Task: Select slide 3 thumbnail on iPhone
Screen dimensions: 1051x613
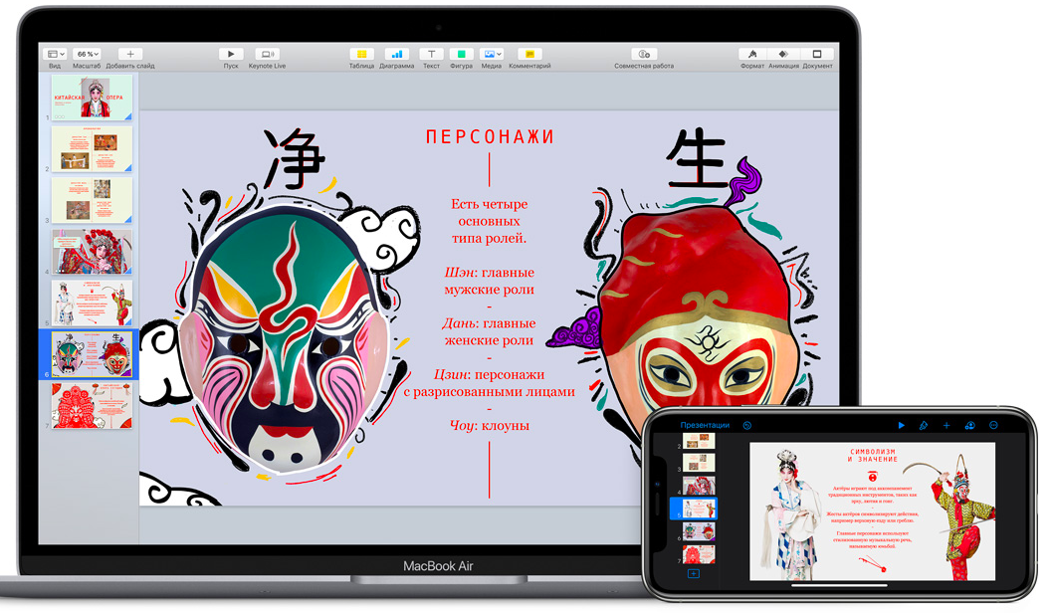Action: click(x=699, y=463)
